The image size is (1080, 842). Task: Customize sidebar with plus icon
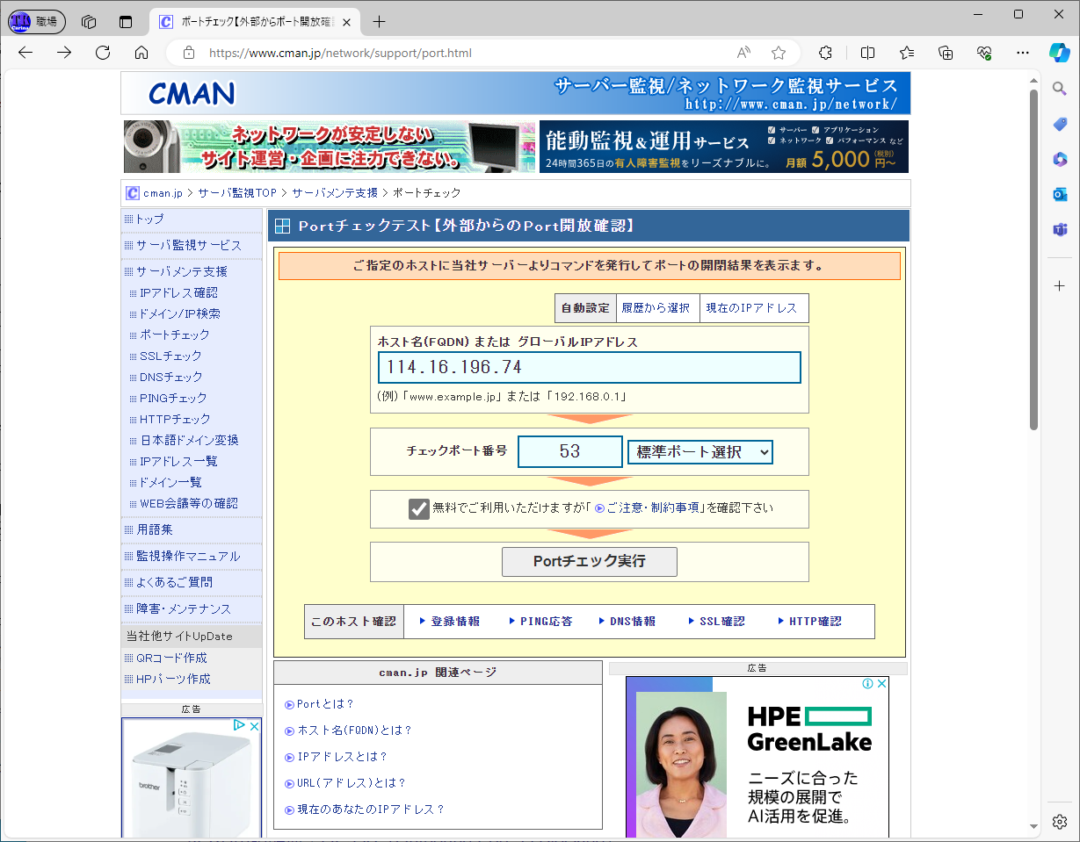tap(1060, 286)
